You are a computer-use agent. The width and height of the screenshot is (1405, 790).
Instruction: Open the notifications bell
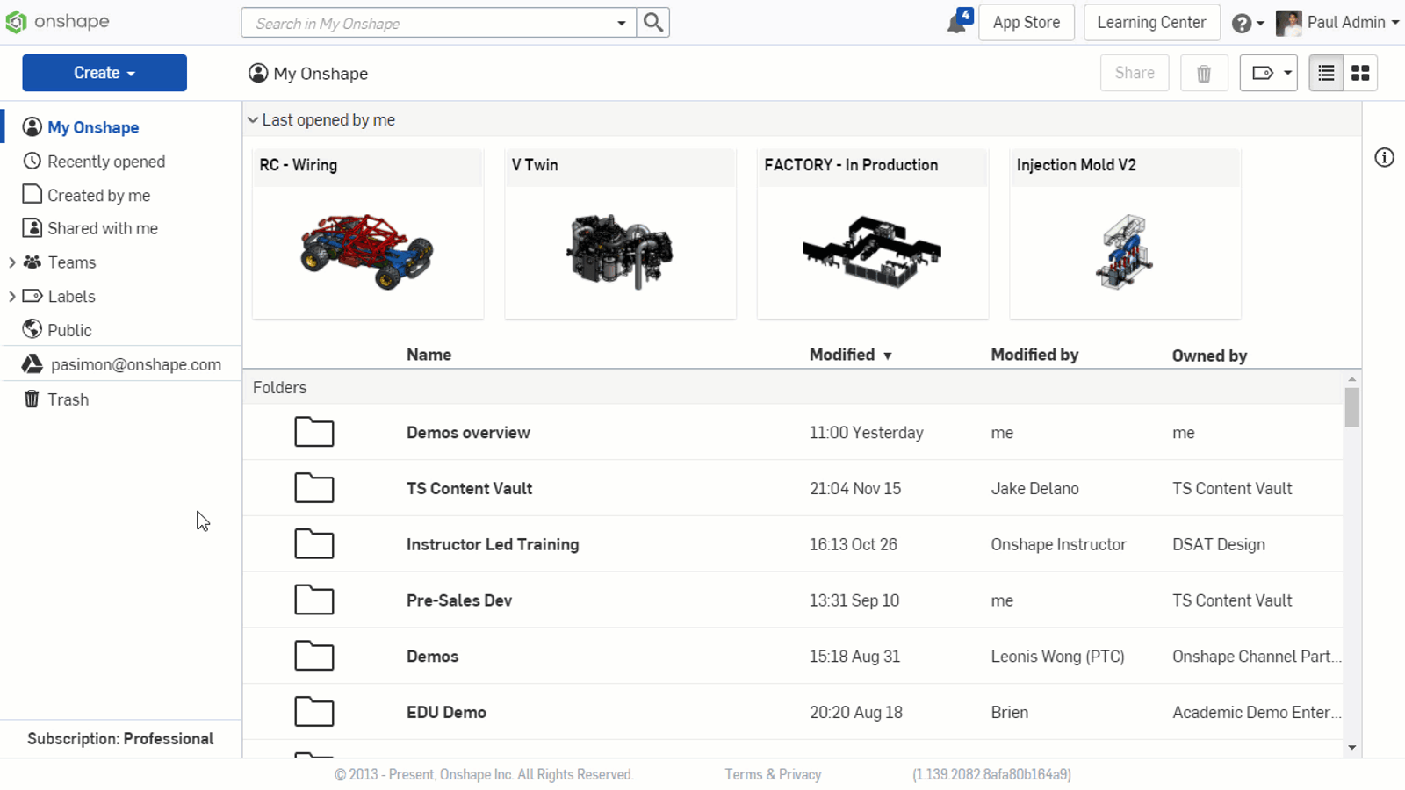(x=956, y=22)
